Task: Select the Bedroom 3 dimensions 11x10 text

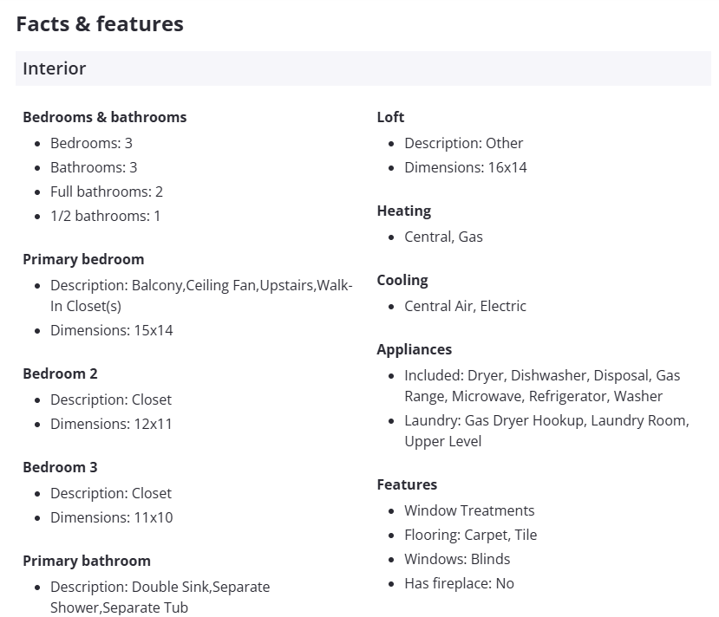Action: pos(111,517)
